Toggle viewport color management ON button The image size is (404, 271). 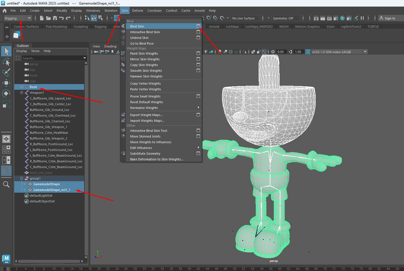tap(308, 52)
